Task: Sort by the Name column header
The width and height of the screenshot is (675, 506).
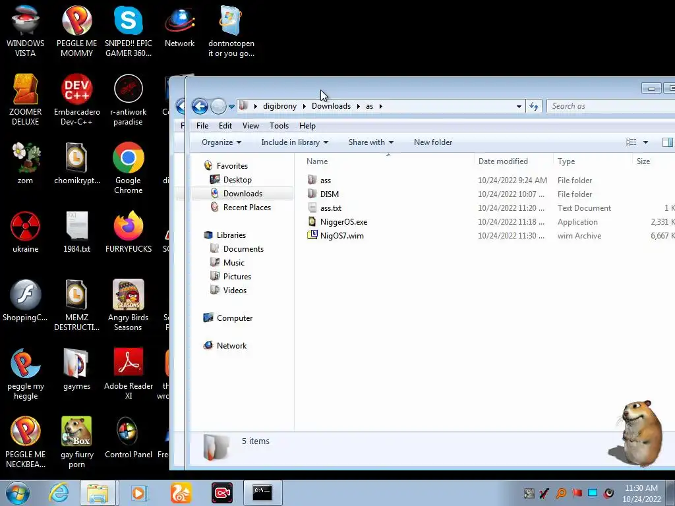Action: [x=317, y=161]
